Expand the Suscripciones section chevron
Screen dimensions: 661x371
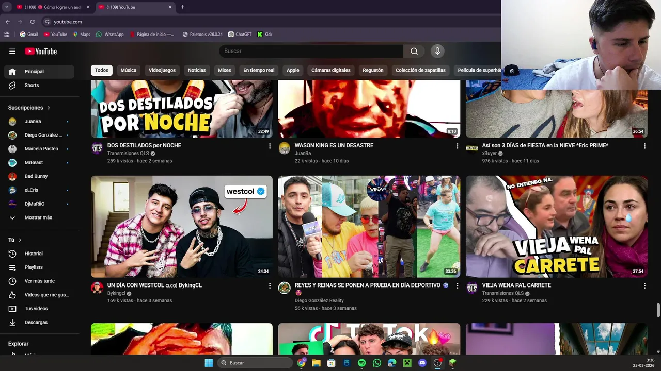(x=49, y=108)
